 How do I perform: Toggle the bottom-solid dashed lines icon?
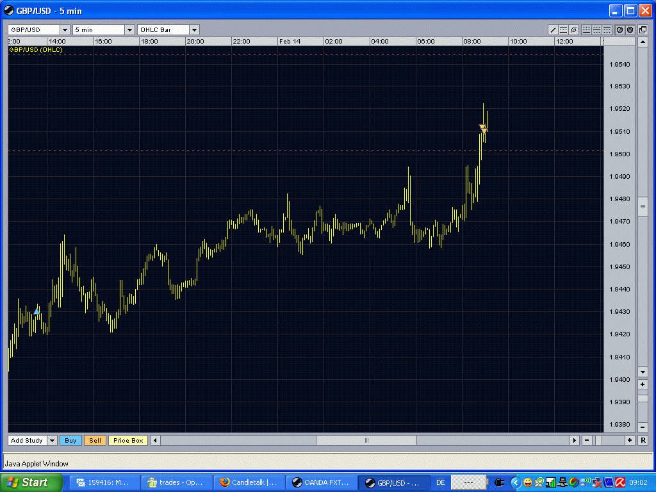(x=586, y=29)
